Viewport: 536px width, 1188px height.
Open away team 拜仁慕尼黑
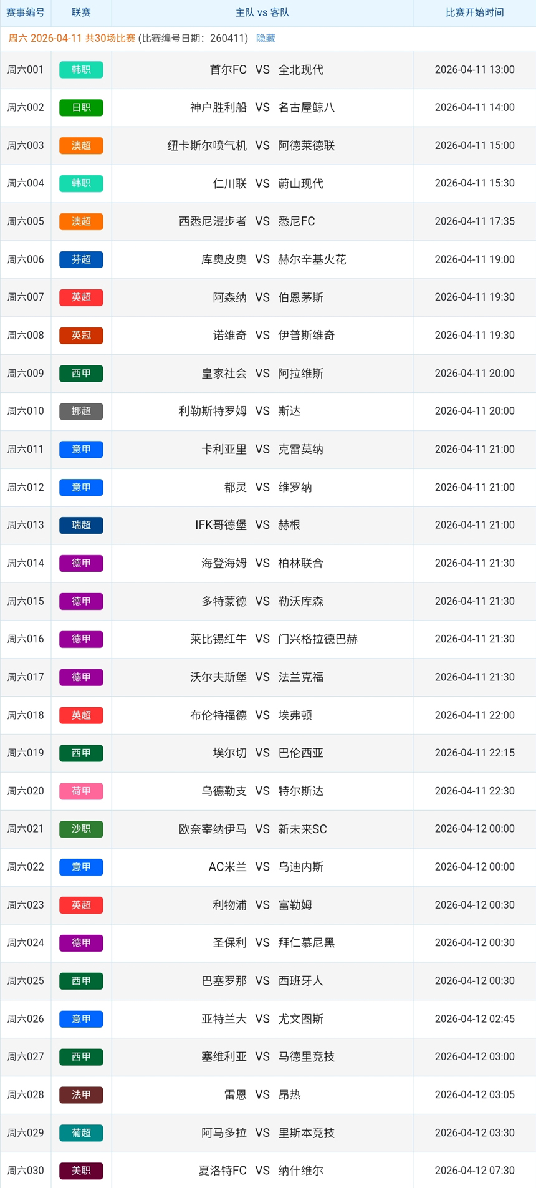(307, 942)
